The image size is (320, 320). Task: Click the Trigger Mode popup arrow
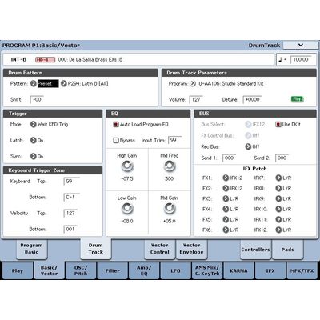pyautogui.click(x=33, y=124)
